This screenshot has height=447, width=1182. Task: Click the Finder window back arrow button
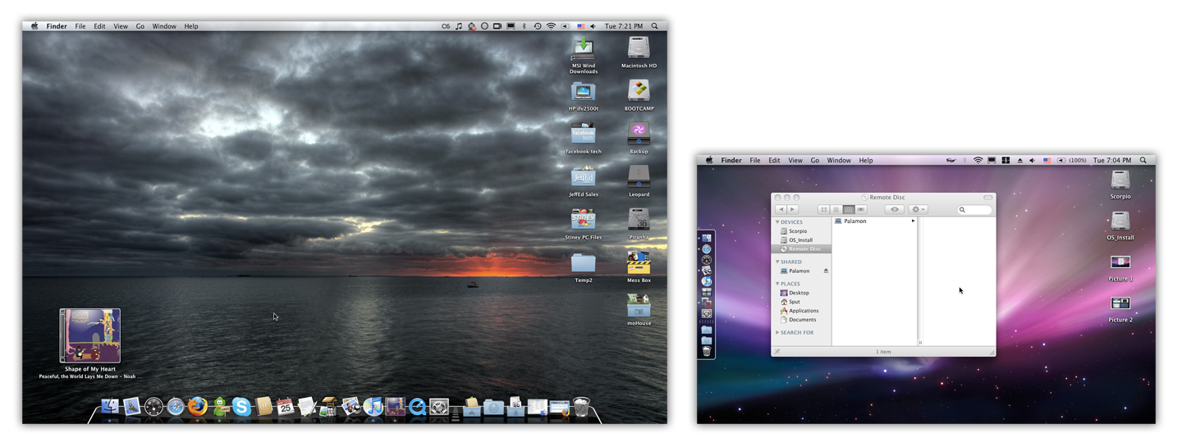coord(781,210)
